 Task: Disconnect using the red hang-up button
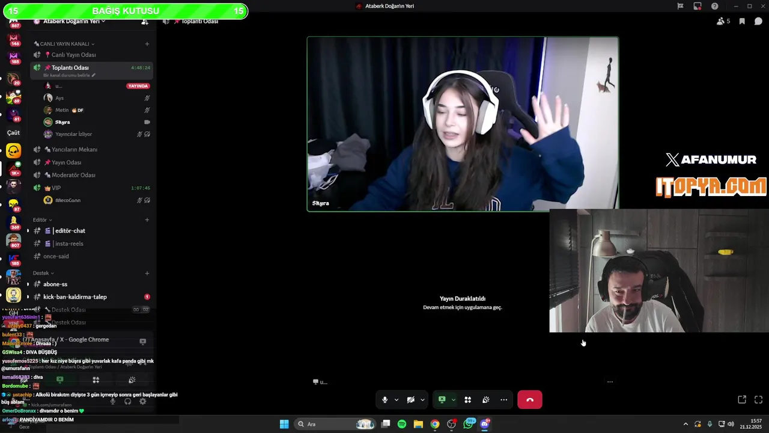point(530,400)
